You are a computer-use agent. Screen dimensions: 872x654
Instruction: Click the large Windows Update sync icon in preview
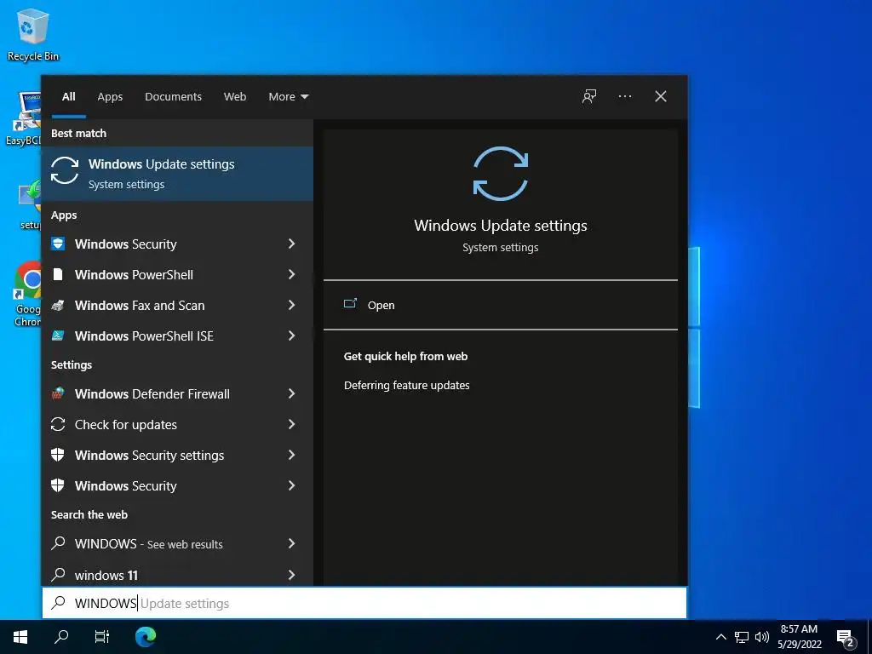coord(501,174)
